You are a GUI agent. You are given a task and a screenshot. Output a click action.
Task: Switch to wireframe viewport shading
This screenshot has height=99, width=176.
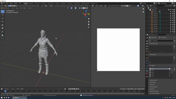82,8
